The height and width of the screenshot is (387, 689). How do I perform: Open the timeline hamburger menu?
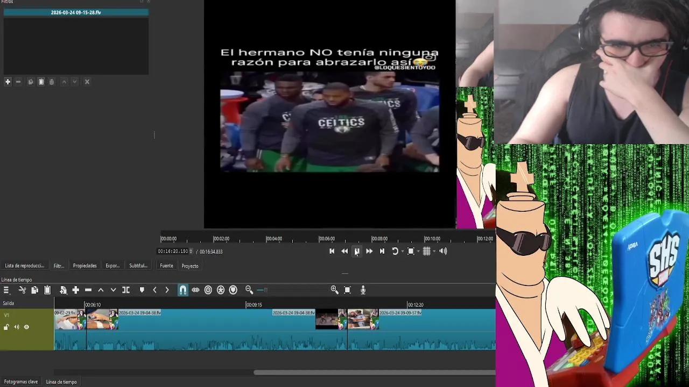(x=6, y=290)
